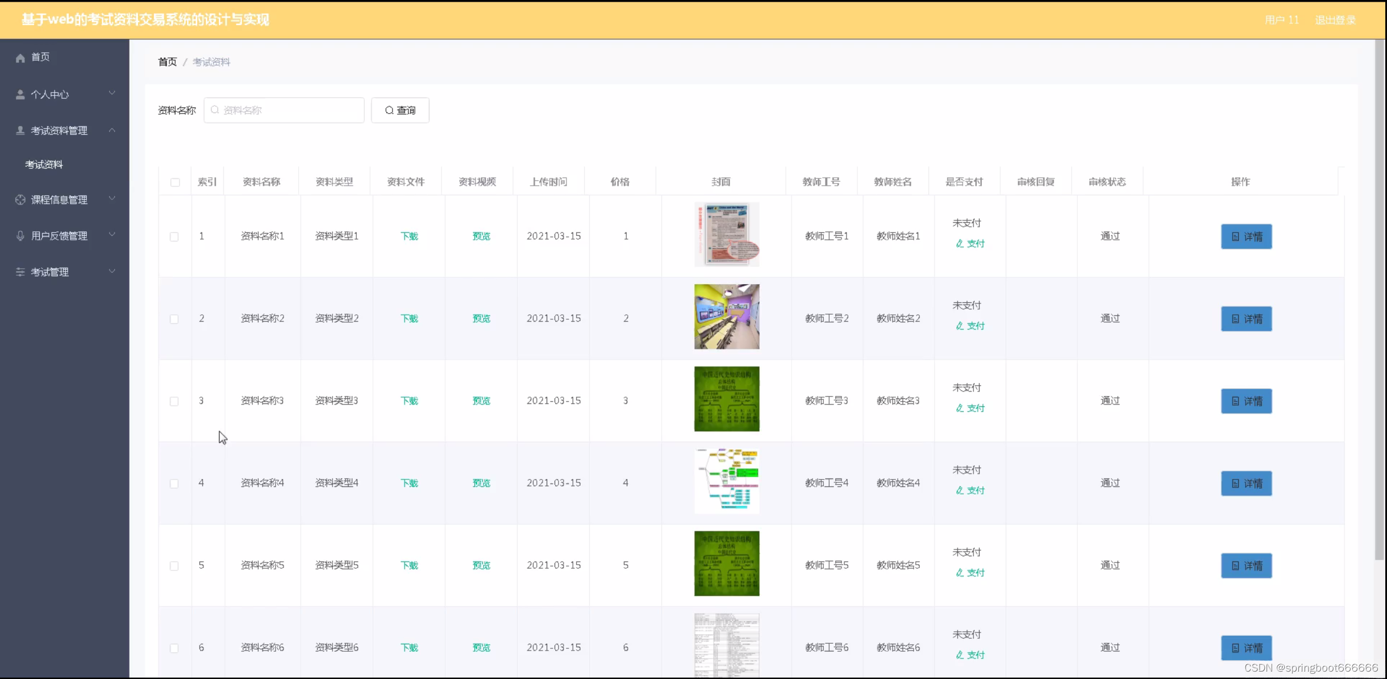Click the microphone icon beside 用户反馈管理
This screenshot has width=1387, height=679.
[x=20, y=236]
